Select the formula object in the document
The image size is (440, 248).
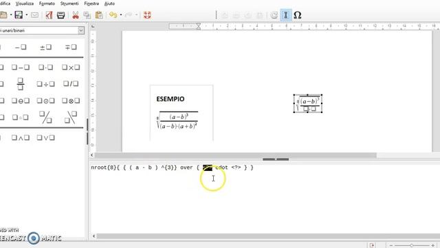308,104
